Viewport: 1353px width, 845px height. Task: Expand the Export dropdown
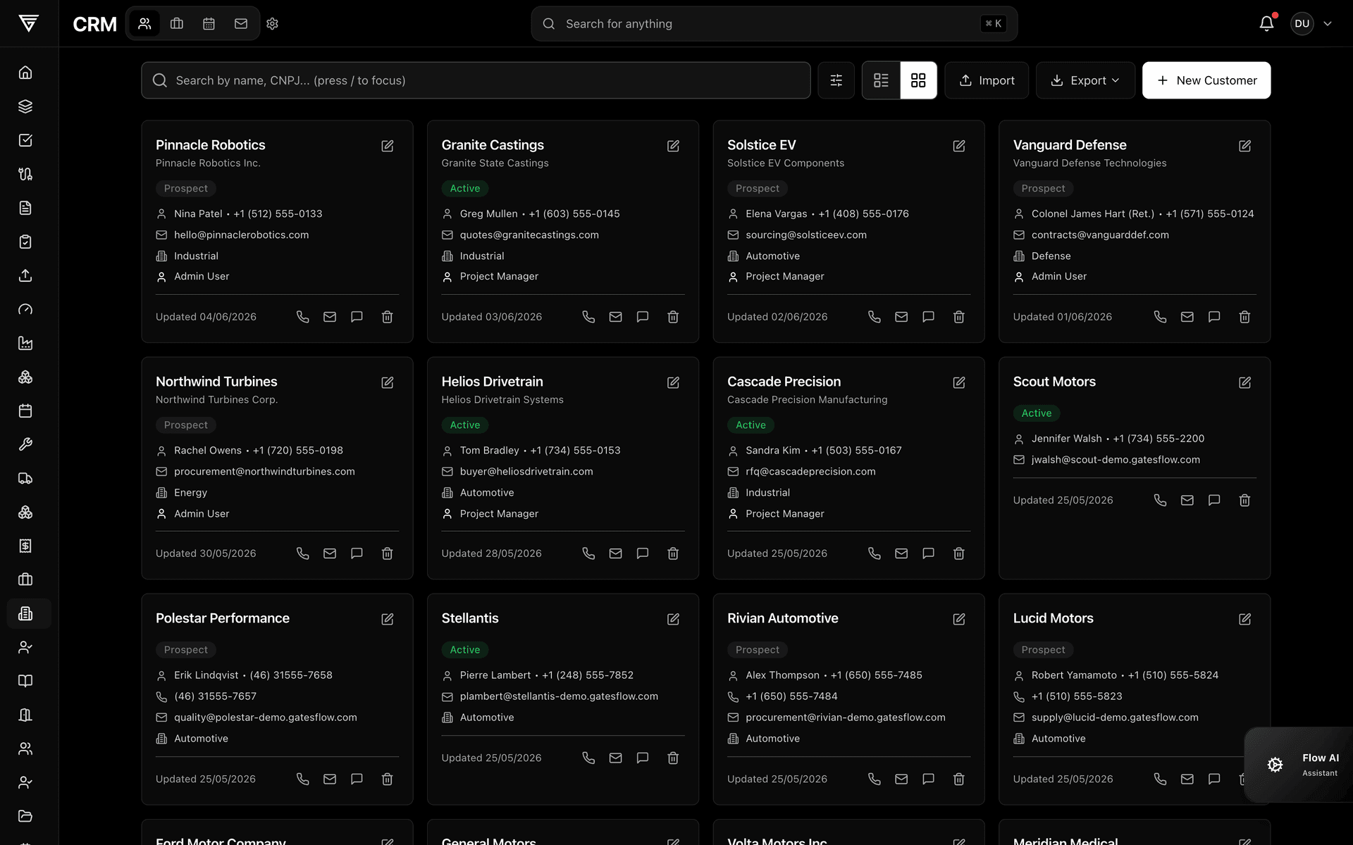tap(1085, 80)
